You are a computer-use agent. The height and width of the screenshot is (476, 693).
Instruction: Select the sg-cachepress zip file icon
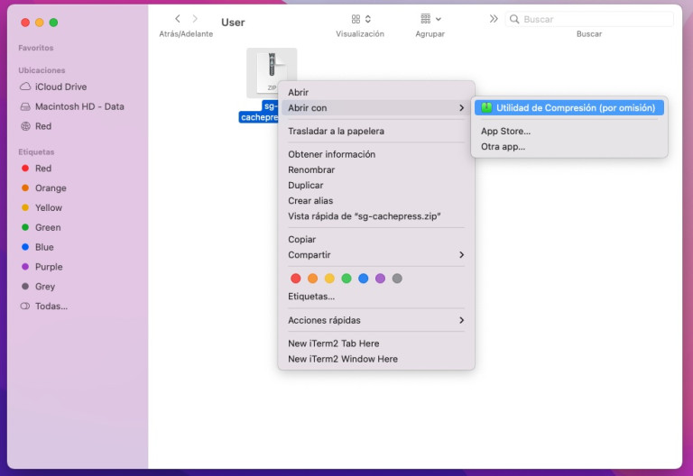click(x=272, y=72)
